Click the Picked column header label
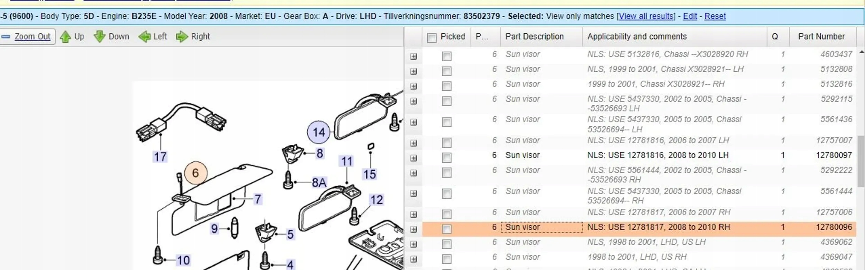This screenshot has height=270, width=865. [453, 36]
